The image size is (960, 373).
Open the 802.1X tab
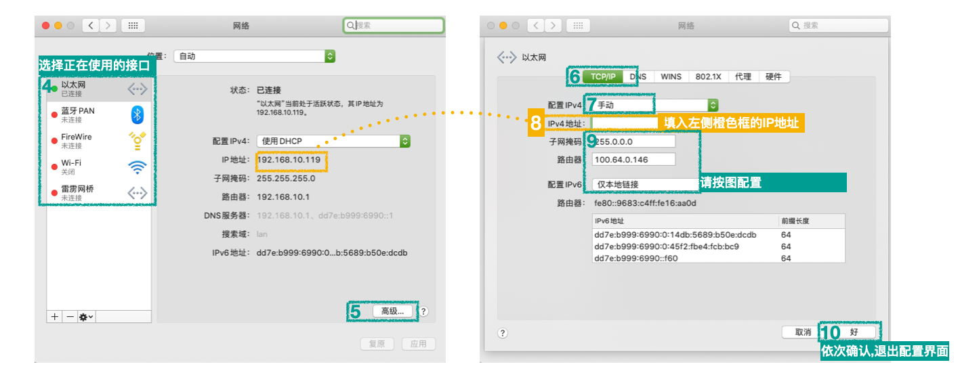pos(709,76)
